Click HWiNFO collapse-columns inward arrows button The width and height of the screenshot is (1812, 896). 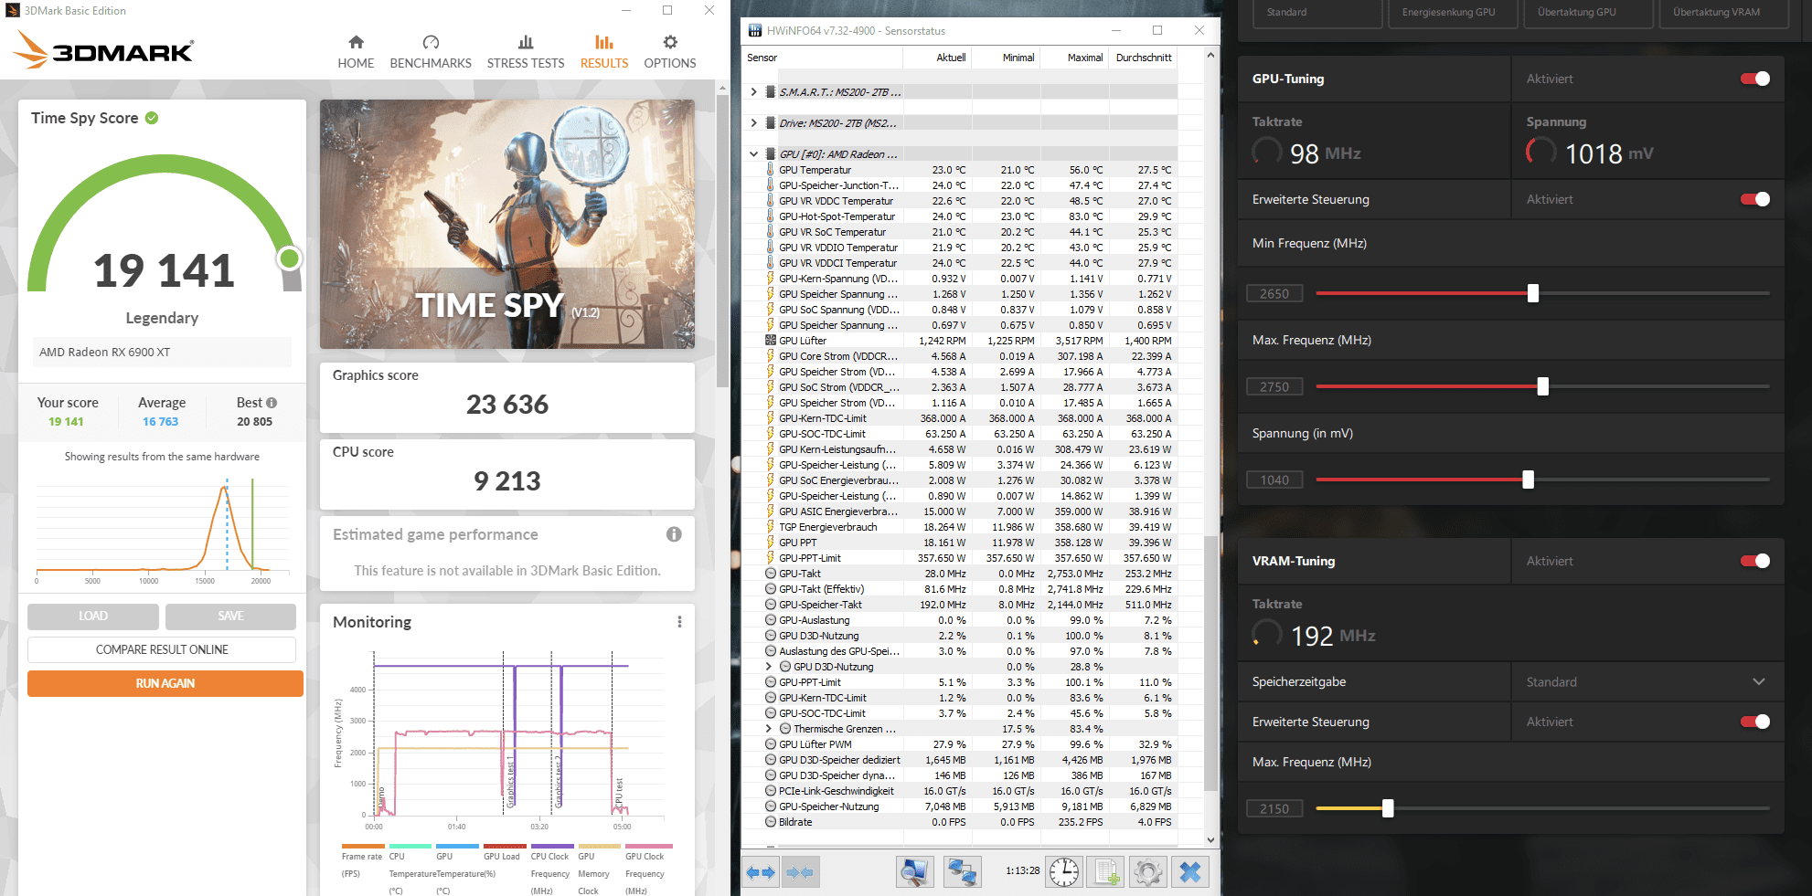pos(800,872)
